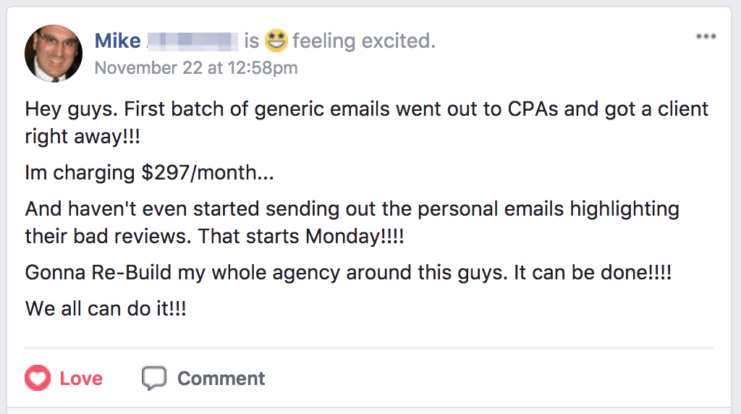Click the 'And haven't even started sending' line
Image resolution: width=741 pixels, height=414 pixels.
pyautogui.click(x=352, y=209)
